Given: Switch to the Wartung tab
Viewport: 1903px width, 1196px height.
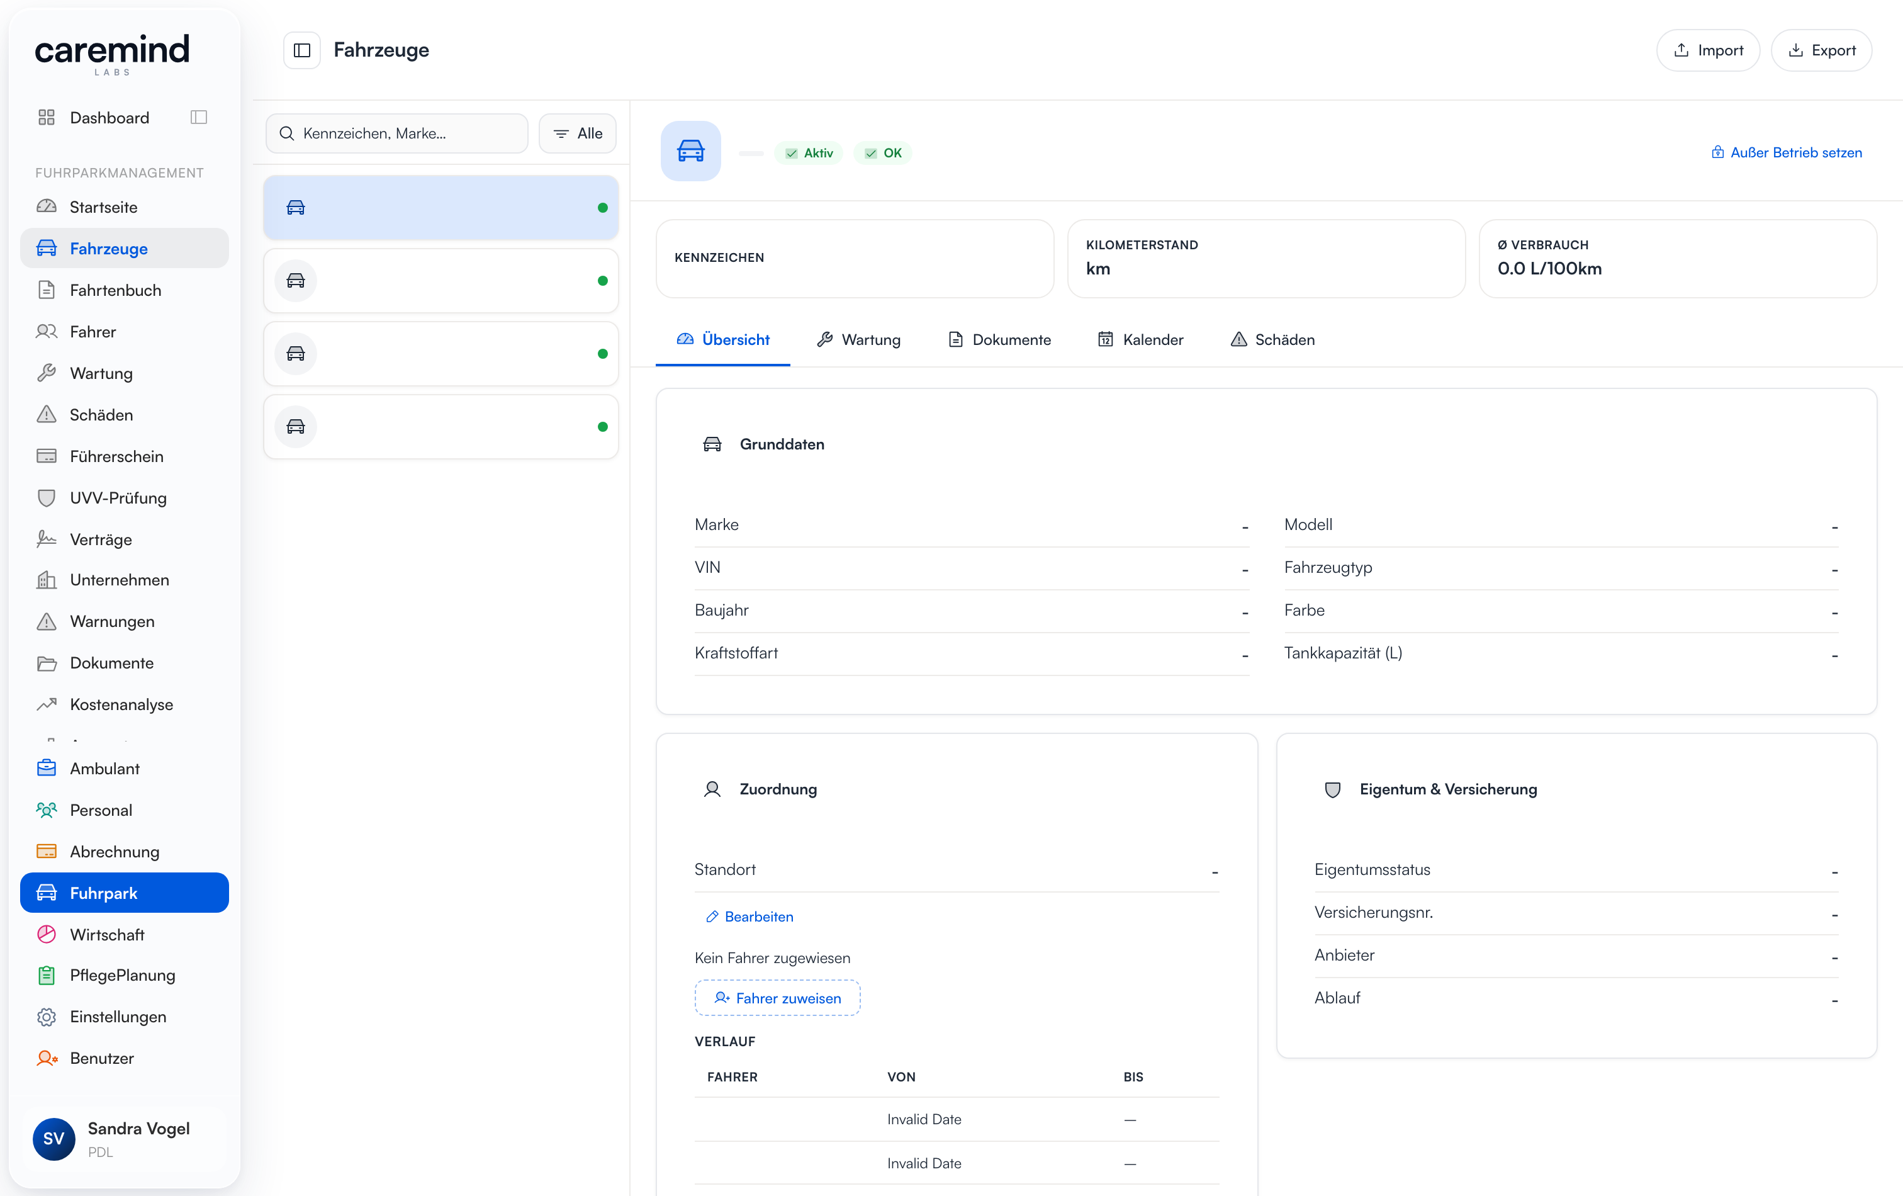Looking at the screenshot, I should 858,340.
